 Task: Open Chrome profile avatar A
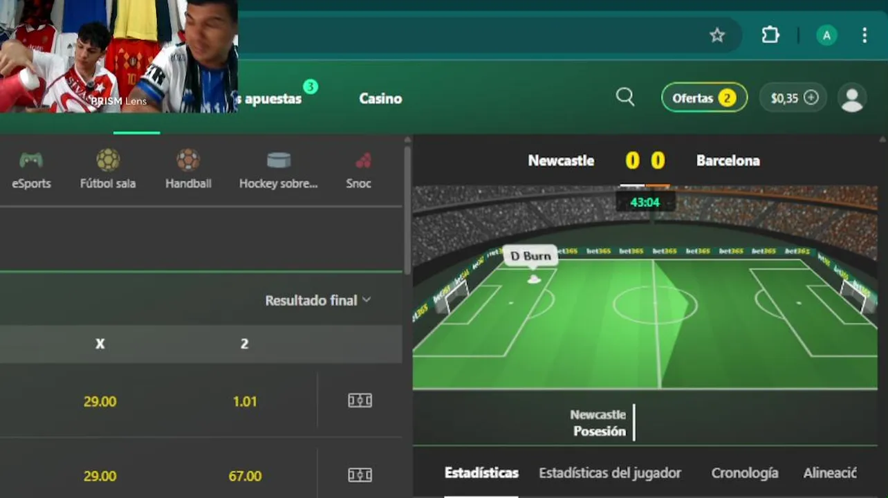(826, 35)
